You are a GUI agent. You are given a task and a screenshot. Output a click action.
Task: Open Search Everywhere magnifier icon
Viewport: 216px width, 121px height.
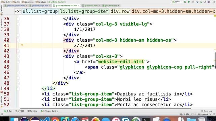tap(214, 2)
